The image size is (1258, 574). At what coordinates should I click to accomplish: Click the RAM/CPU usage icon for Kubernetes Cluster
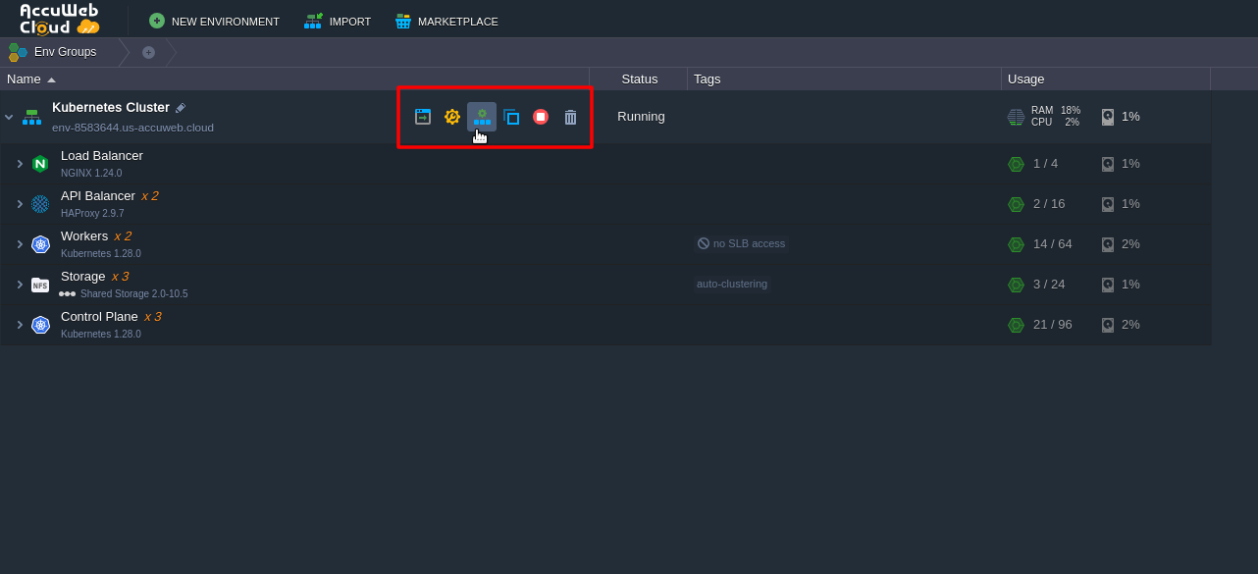[1016, 117]
